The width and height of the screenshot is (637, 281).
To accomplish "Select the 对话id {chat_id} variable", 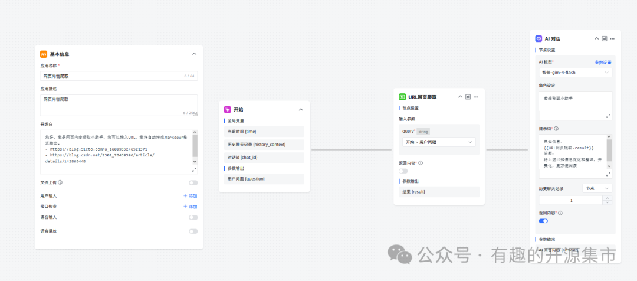I will [264, 158].
